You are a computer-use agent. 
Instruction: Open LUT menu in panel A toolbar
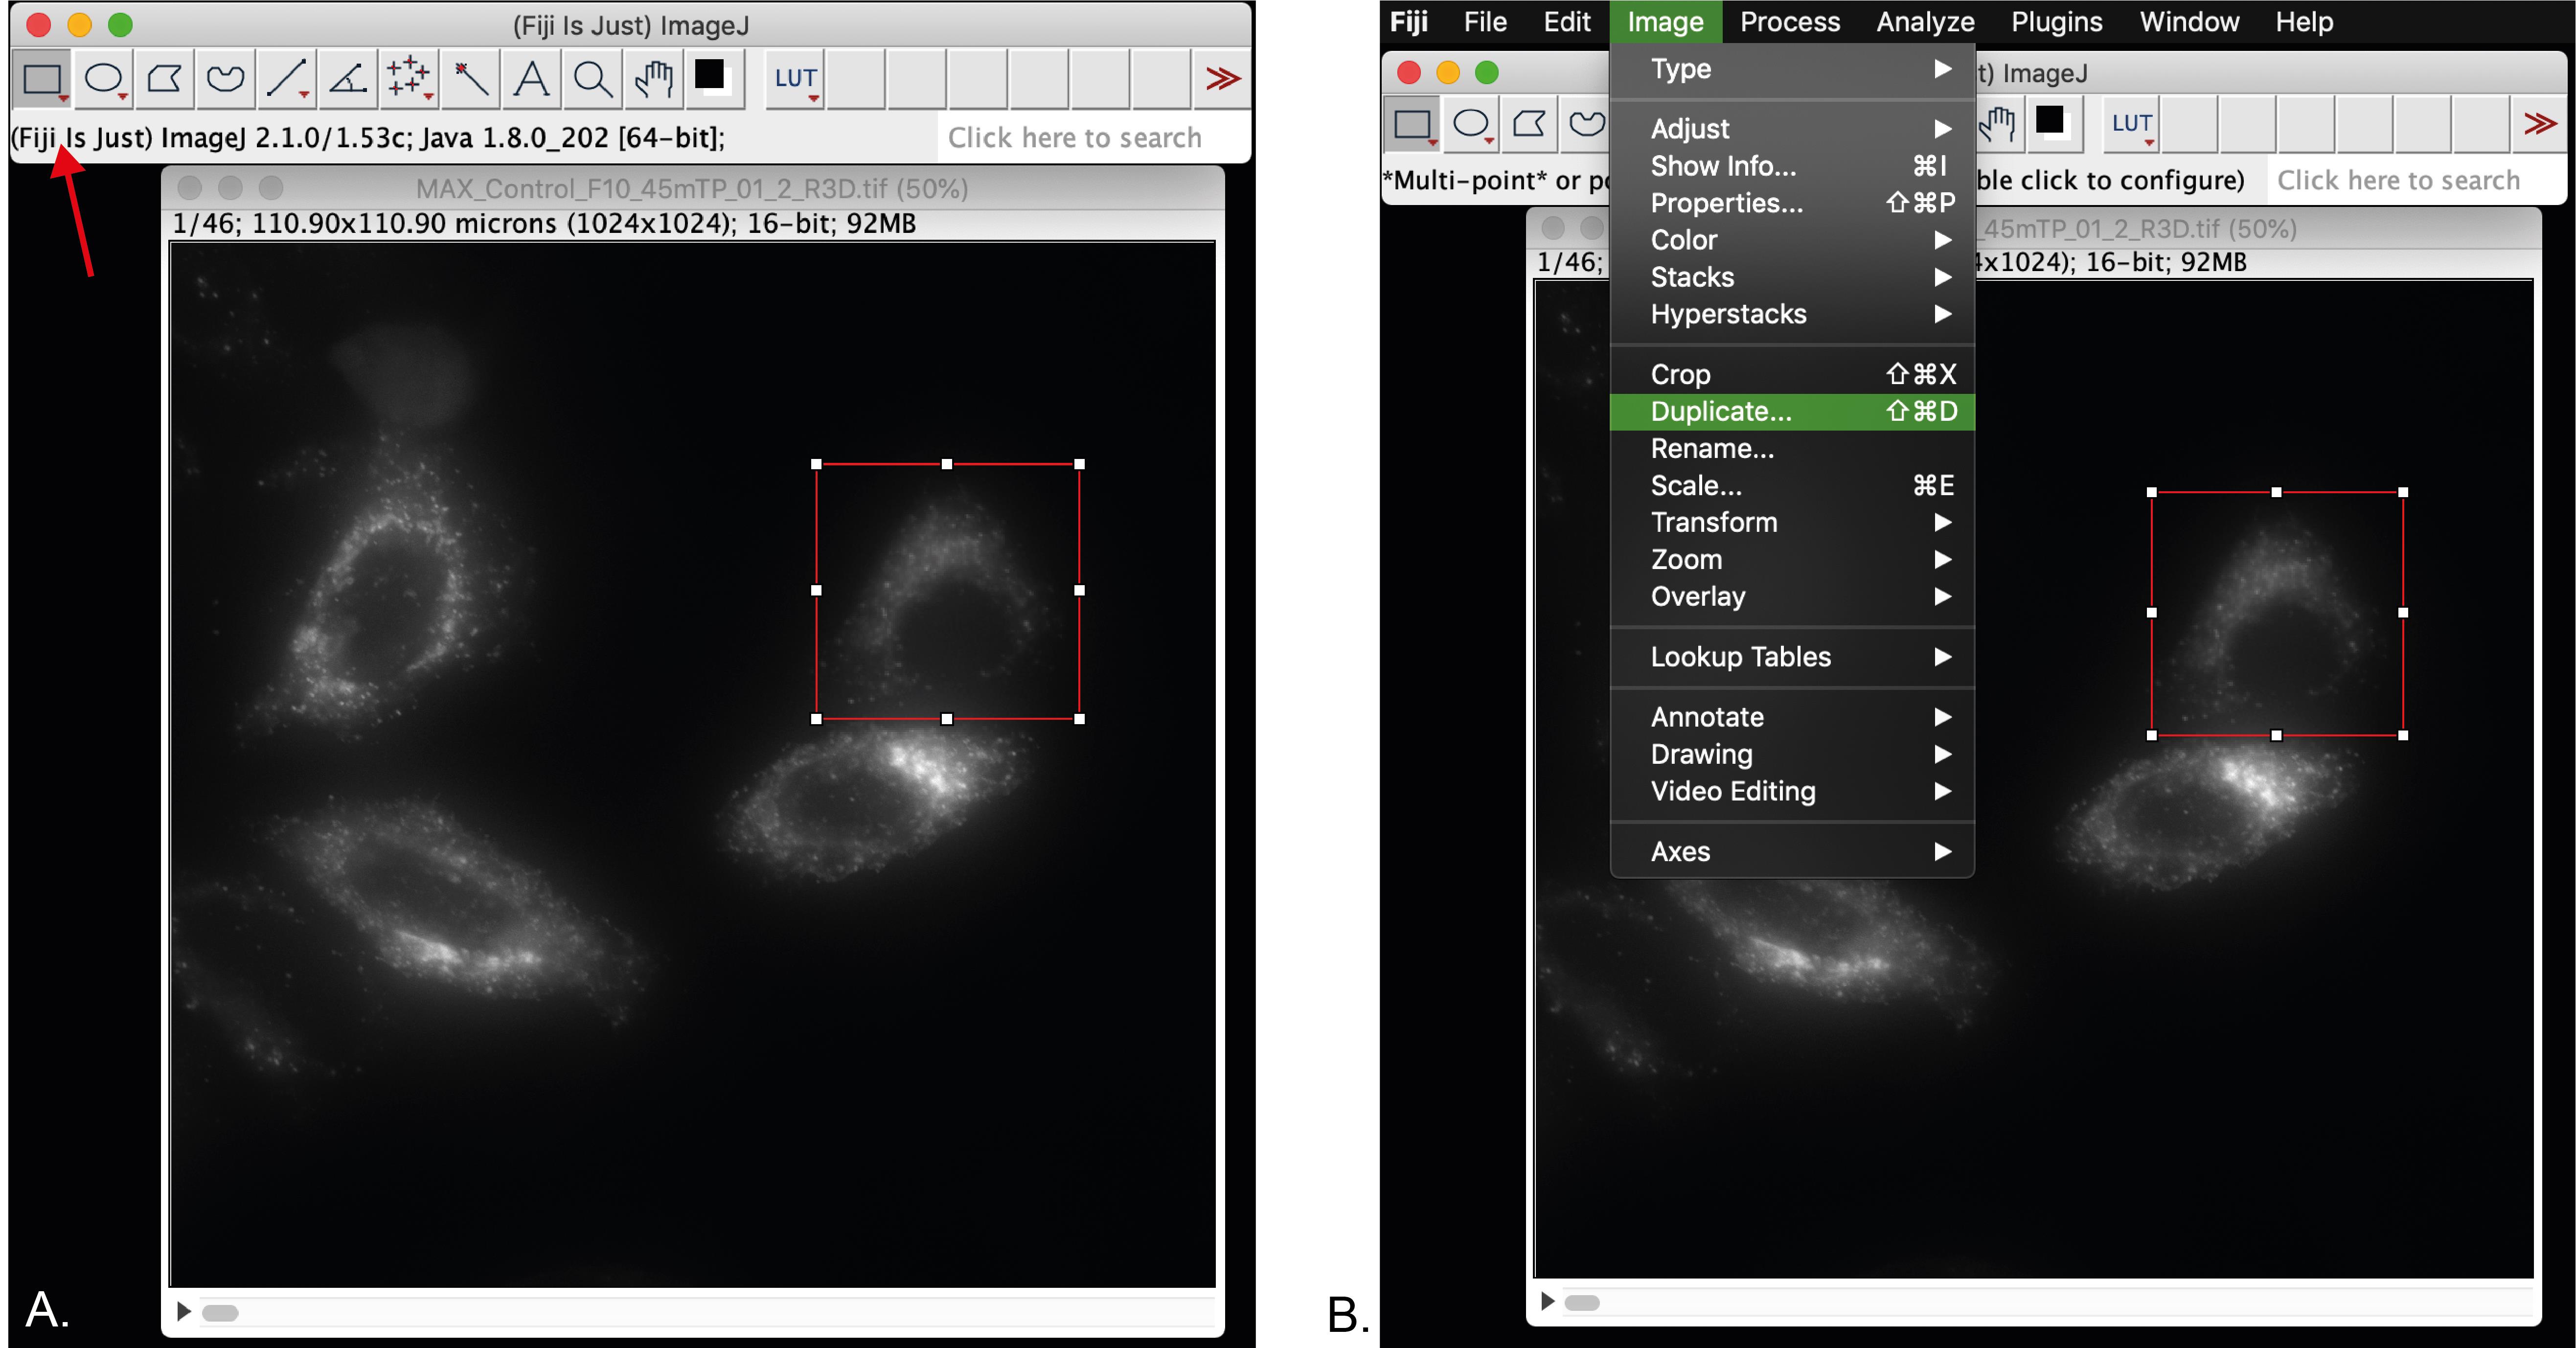coord(796,79)
